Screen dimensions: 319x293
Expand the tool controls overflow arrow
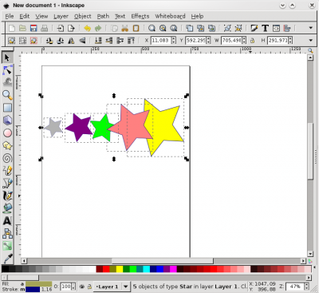click(310, 40)
